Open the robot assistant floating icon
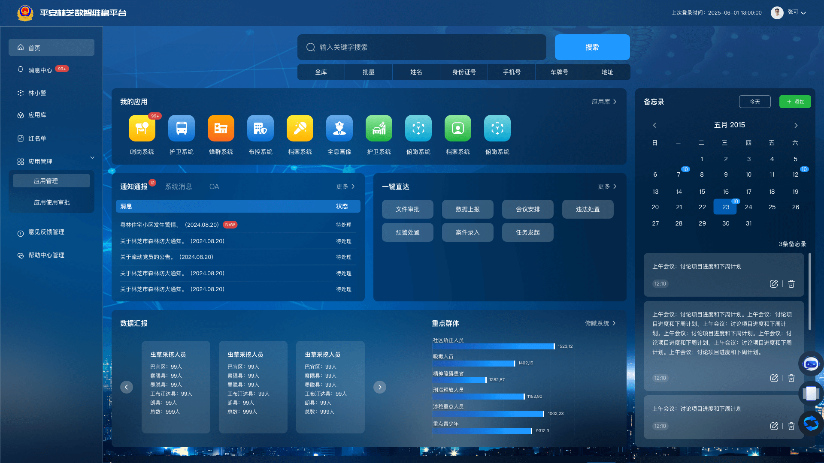The height and width of the screenshot is (463, 824). (x=811, y=364)
